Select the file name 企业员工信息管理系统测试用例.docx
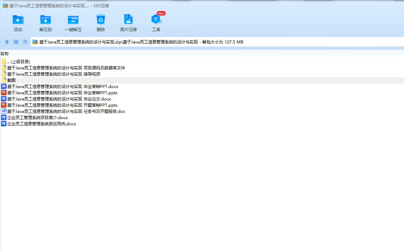The image size is (404, 251). 42,124
